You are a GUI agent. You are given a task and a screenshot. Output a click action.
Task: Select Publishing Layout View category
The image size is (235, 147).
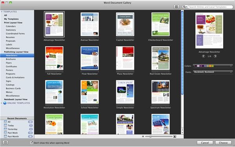(16, 52)
